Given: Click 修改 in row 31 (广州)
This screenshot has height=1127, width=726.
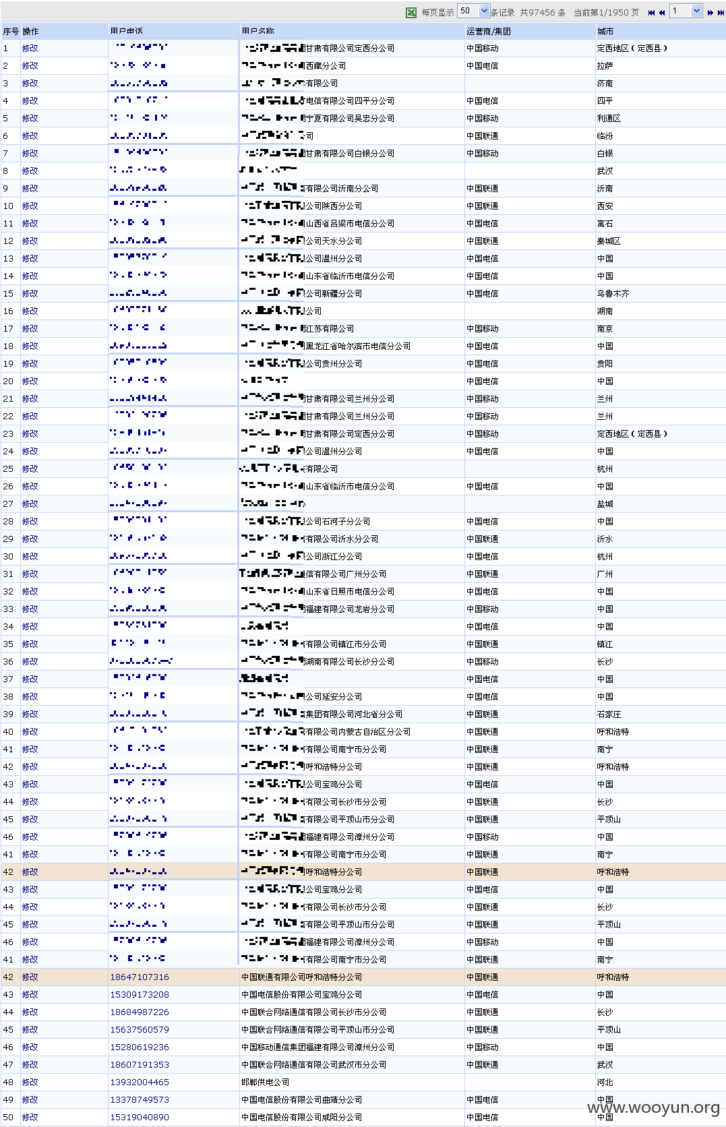Looking at the screenshot, I should 30,574.
